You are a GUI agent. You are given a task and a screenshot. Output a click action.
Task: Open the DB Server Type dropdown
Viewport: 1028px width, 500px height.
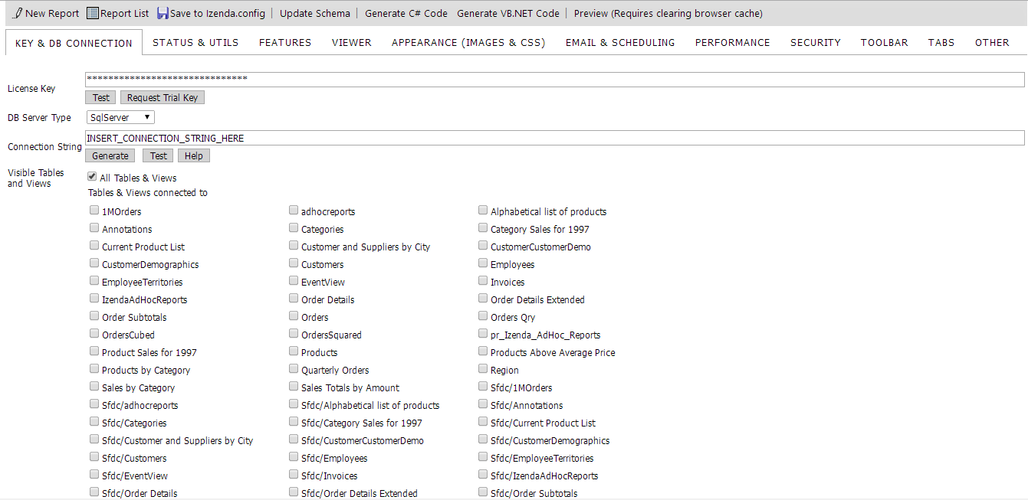coord(120,117)
